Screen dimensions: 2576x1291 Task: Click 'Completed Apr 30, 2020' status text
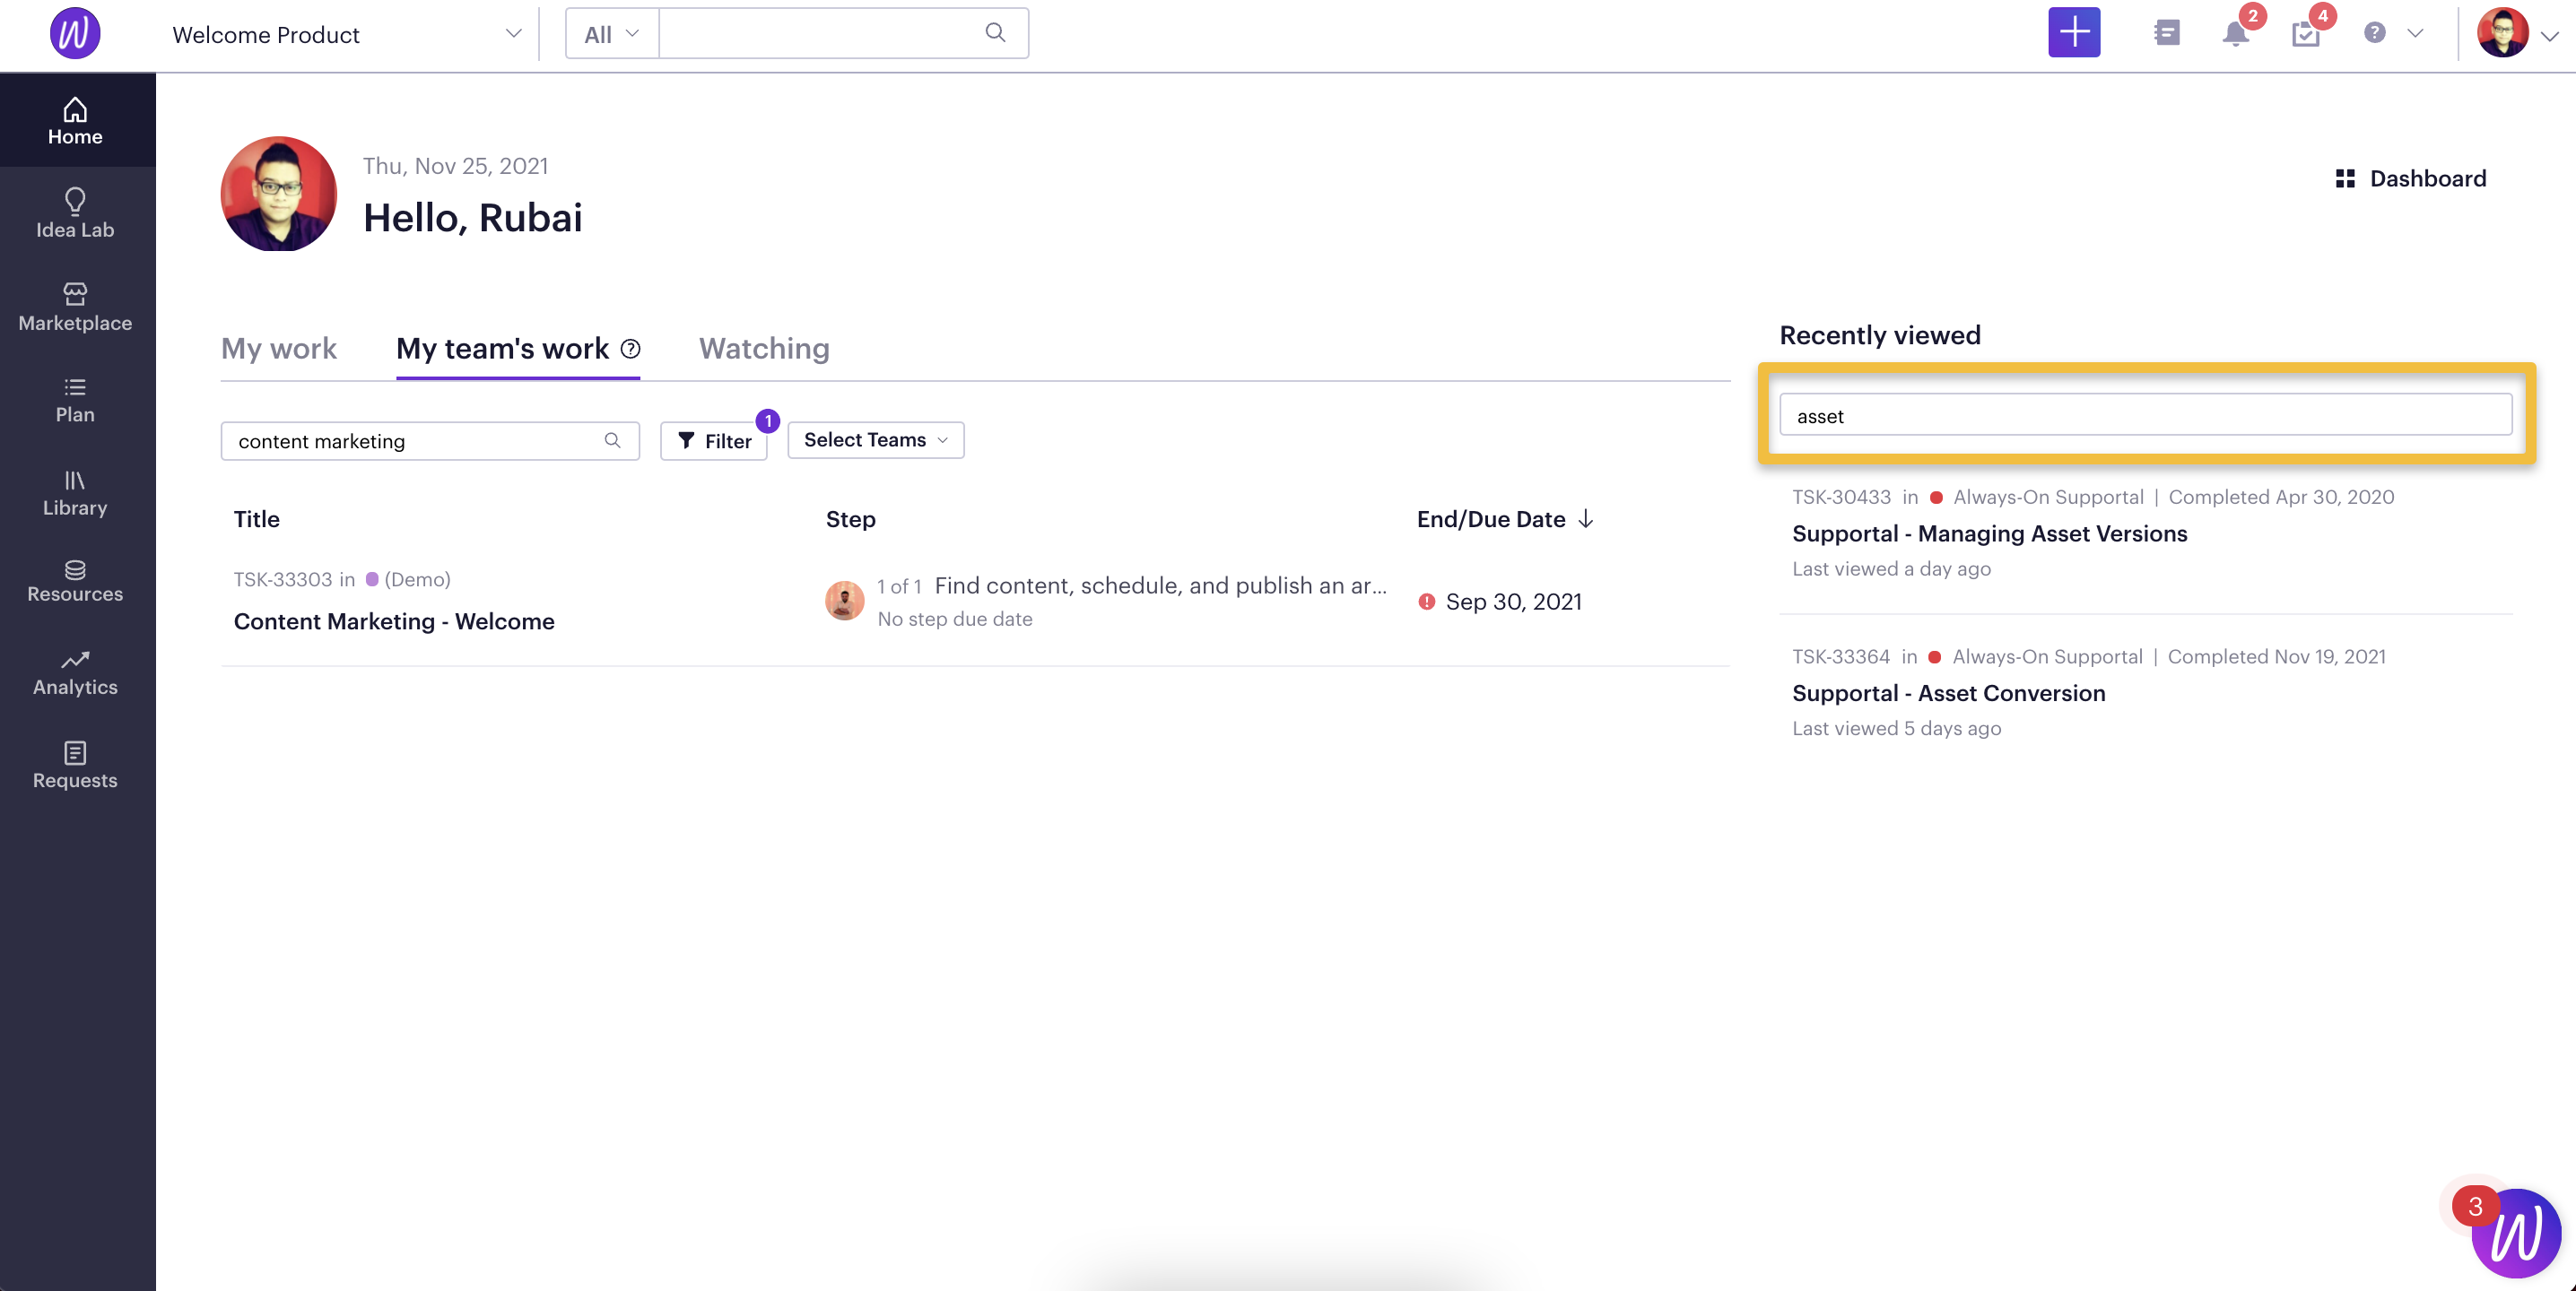pos(2281,498)
